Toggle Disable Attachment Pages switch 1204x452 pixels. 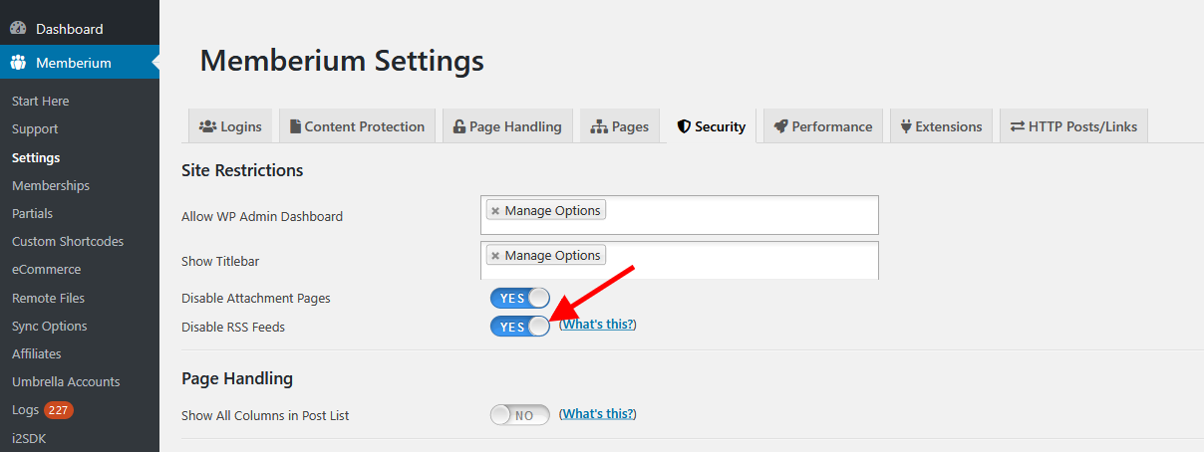(x=519, y=298)
